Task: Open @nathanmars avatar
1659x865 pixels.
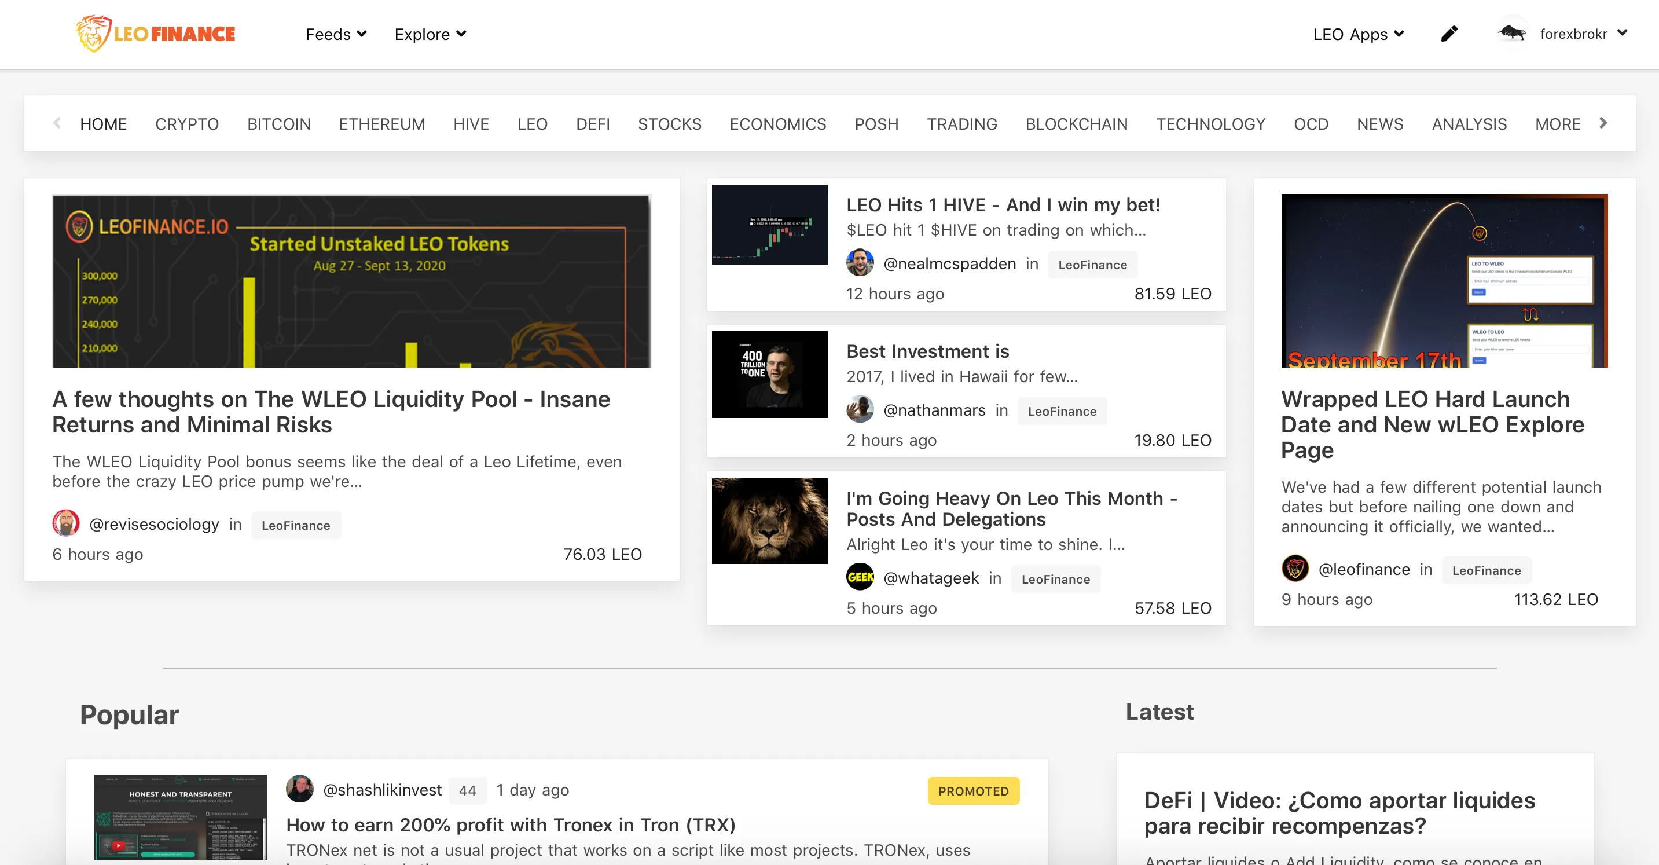Action: (860, 410)
